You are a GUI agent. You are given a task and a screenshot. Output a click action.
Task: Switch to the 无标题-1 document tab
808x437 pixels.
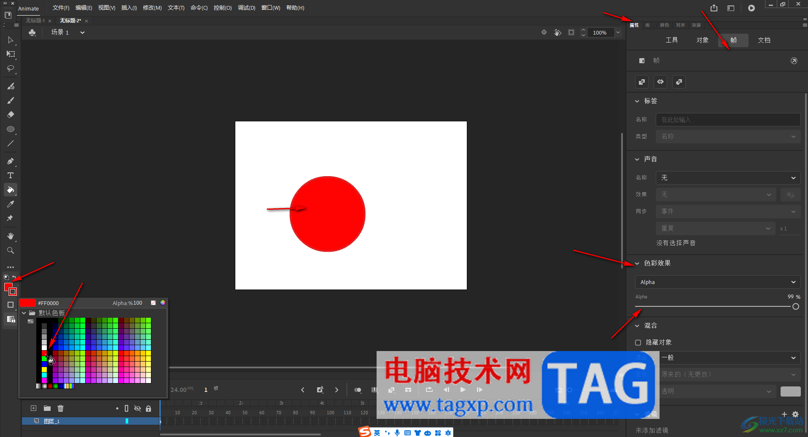pyautogui.click(x=35, y=21)
